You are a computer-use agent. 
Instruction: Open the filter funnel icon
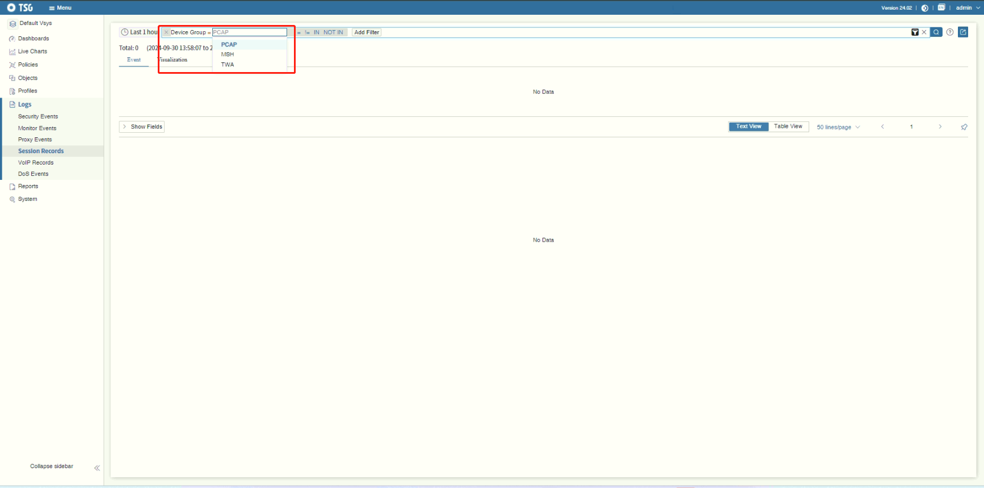point(915,32)
